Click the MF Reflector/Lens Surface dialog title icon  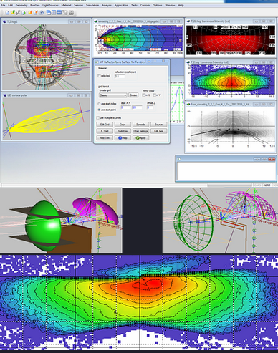(97, 62)
